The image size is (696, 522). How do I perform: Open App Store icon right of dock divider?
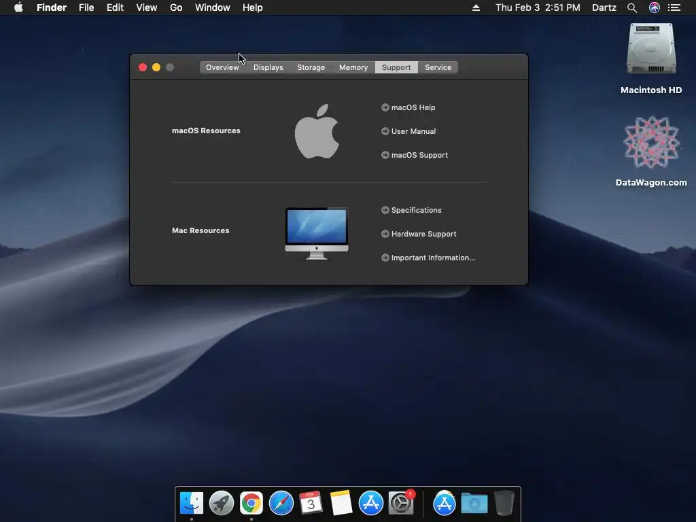[x=445, y=504]
